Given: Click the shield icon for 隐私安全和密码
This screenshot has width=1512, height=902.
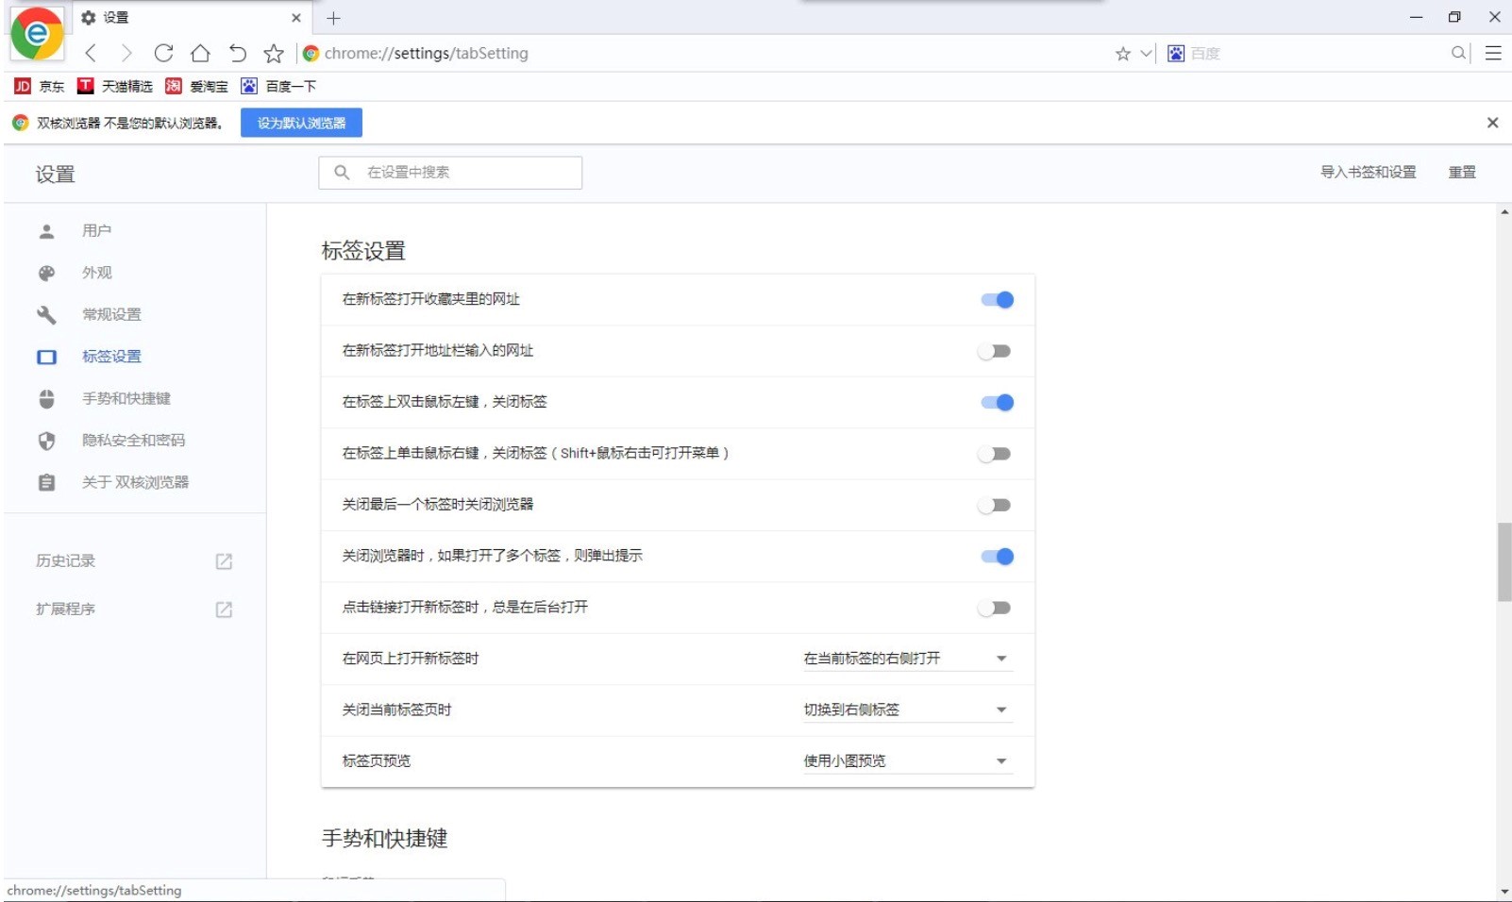Looking at the screenshot, I should 46,440.
